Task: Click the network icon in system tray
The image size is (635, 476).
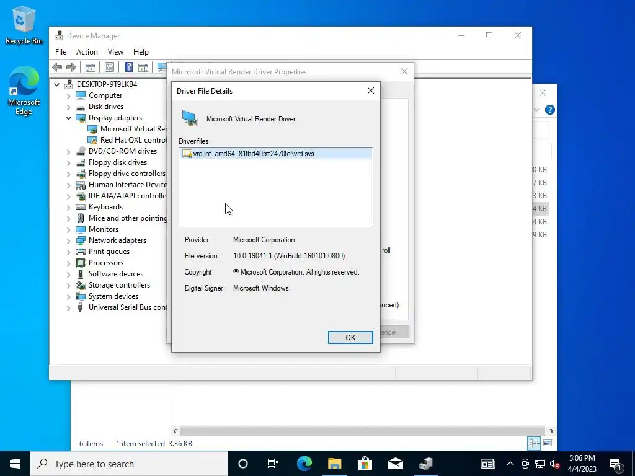Action: [540, 464]
